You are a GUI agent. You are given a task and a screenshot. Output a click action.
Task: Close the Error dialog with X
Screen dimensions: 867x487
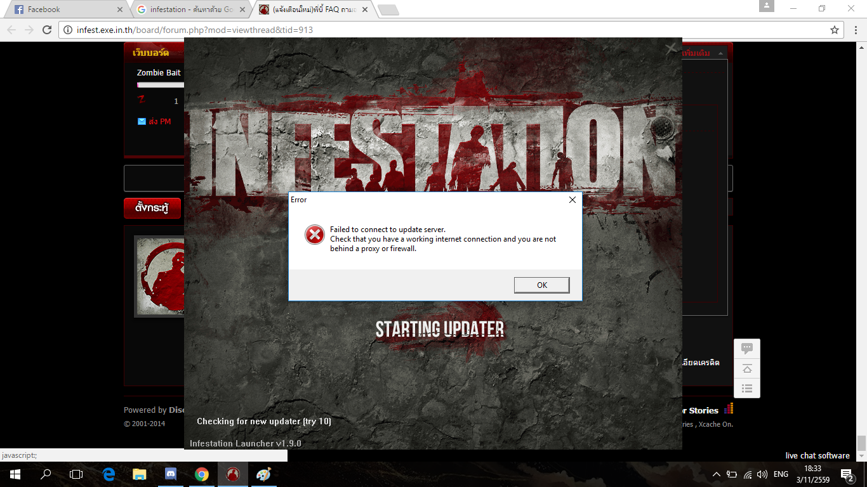click(x=572, y=200)
